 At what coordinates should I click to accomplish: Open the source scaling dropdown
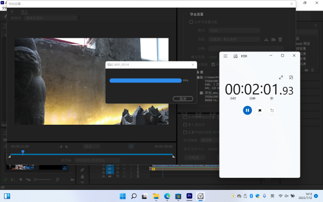(x=50, y=18)
